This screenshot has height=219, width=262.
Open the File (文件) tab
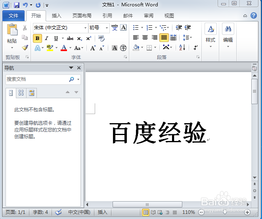[x=13, y=16]
